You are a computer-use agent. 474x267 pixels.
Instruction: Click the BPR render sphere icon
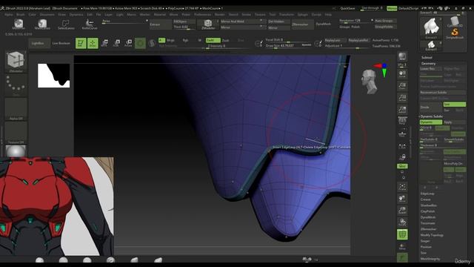pyautogui.click(x=402, y=56)
